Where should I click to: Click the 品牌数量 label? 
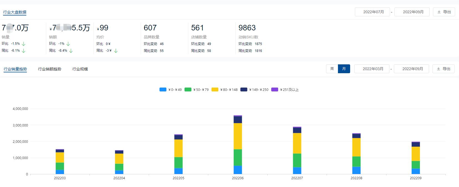152,37
